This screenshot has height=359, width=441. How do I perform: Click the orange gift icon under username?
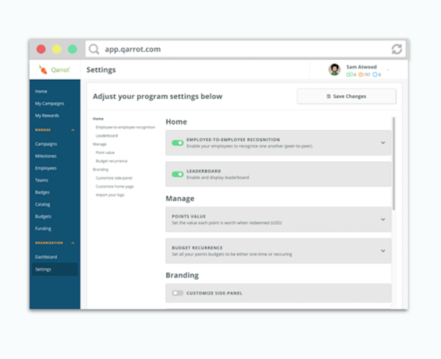point(360,74)
